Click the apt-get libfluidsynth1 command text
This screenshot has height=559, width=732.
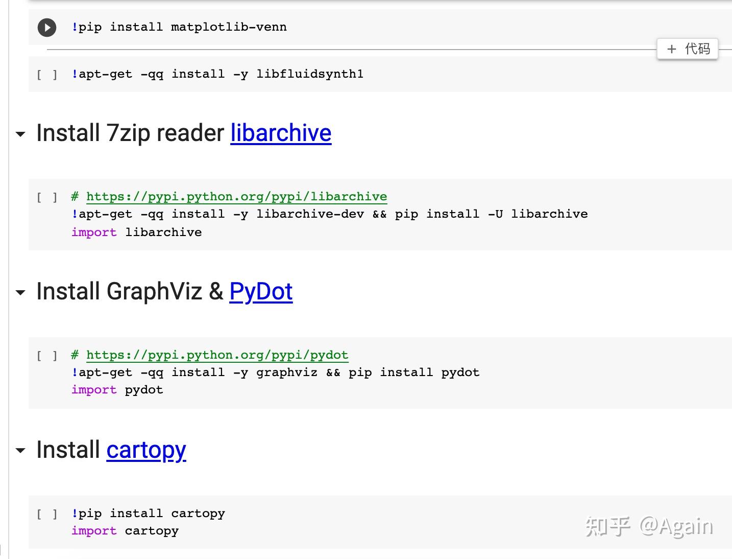pyautogui.click(x=217, y=74)
